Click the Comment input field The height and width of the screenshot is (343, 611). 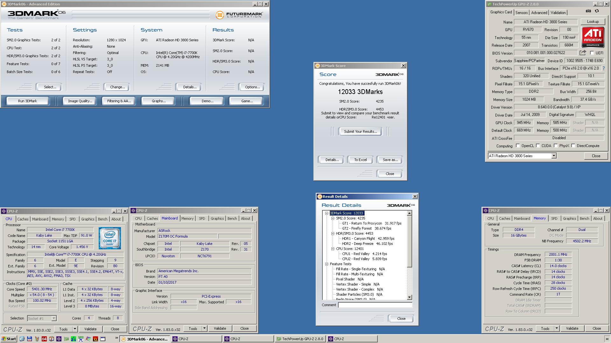pyautogui.click(x=375, y=305)
